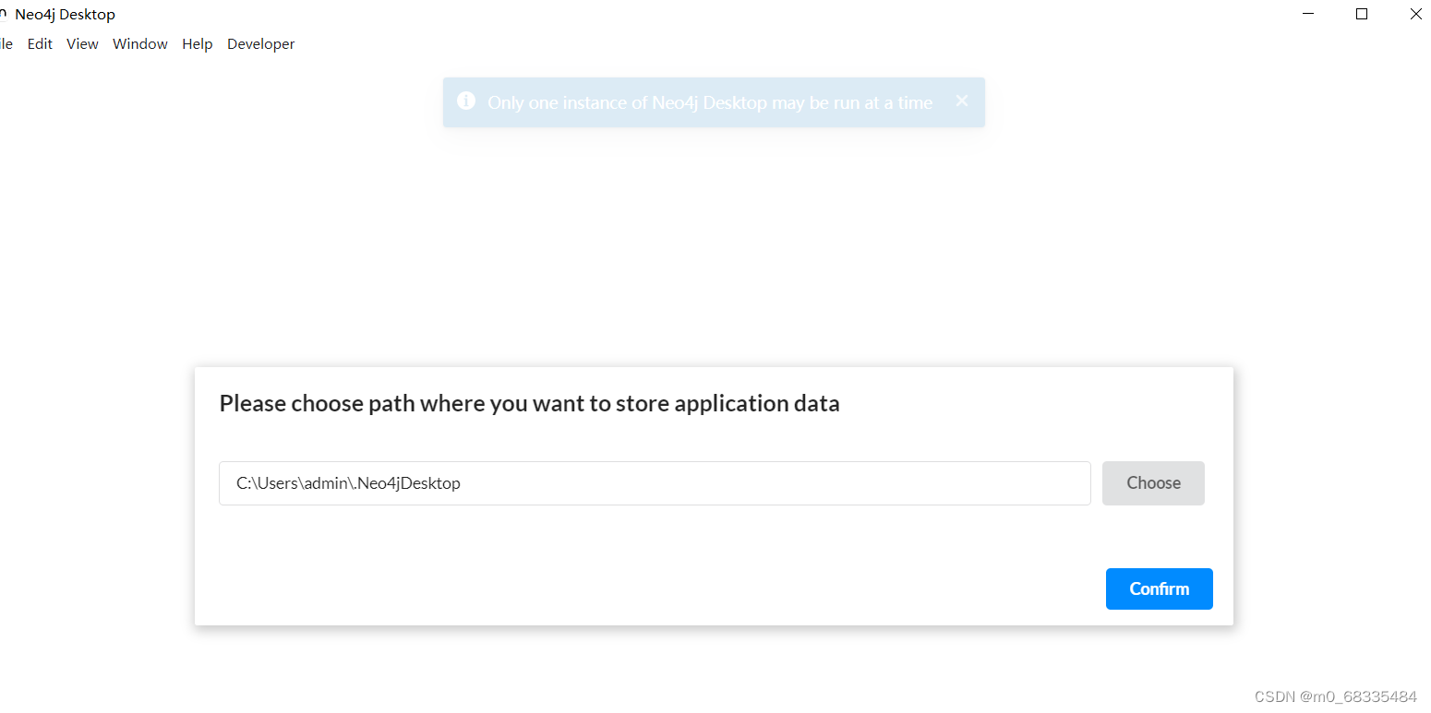The image size is (1431, 713).
Task: Open the Window menu
Action: click(x=139, y=43)
